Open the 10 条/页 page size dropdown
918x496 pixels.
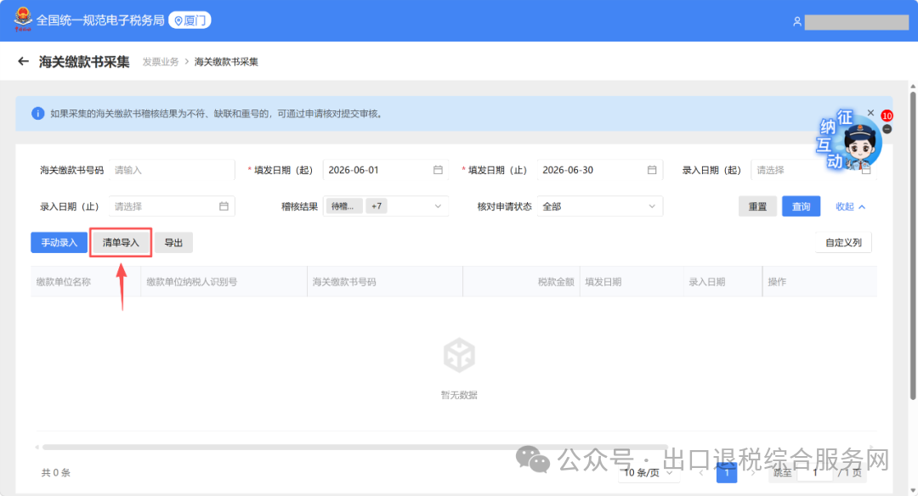648,472
